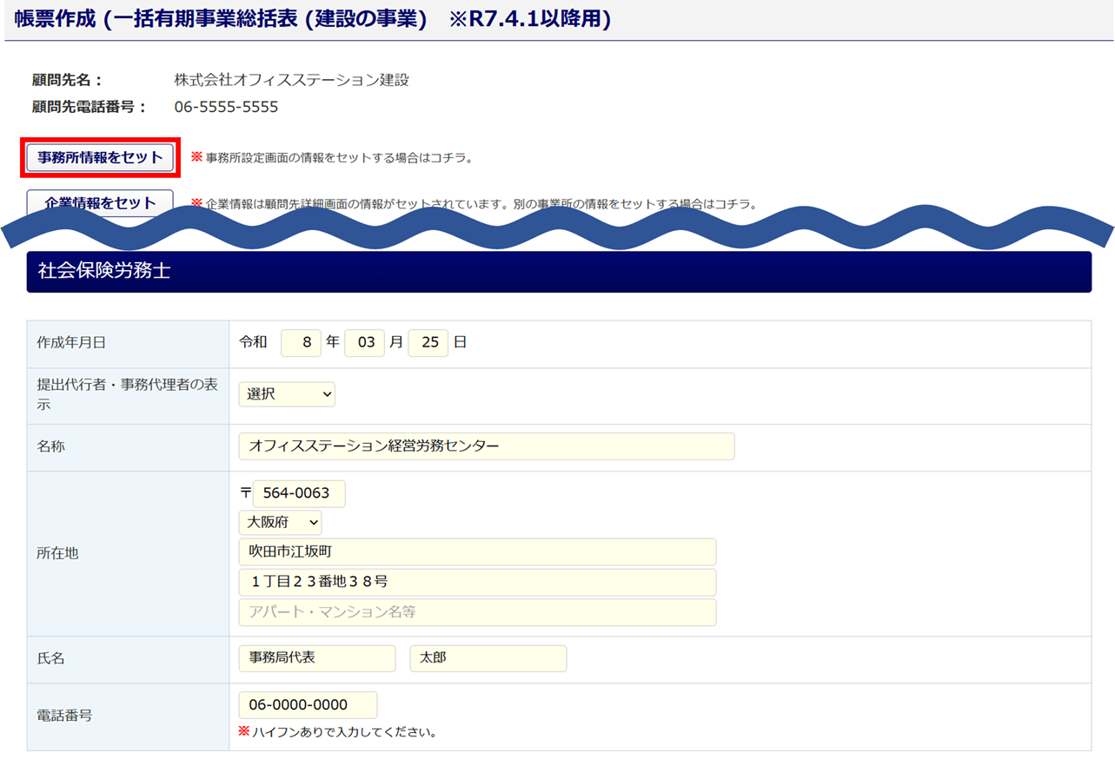Click the 電話番号 field 06-0000-0000
1115x759 pixels.
308,705
